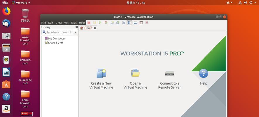Screen dimensions: 259x117
Task: Select the www.linuxidc.com desktop folder
Action: [25, 36]
